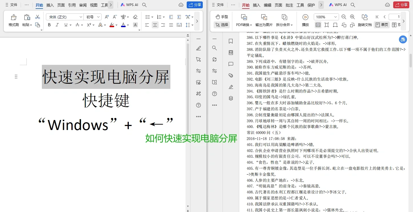Switch to the 插入 tab in Writer
413x212 pixels.
[50, 5]
